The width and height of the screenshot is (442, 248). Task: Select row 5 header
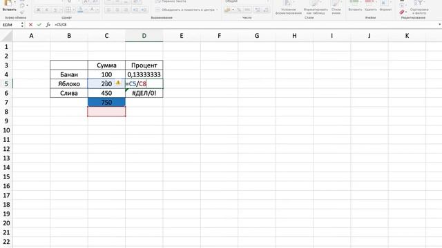(6, 84)
